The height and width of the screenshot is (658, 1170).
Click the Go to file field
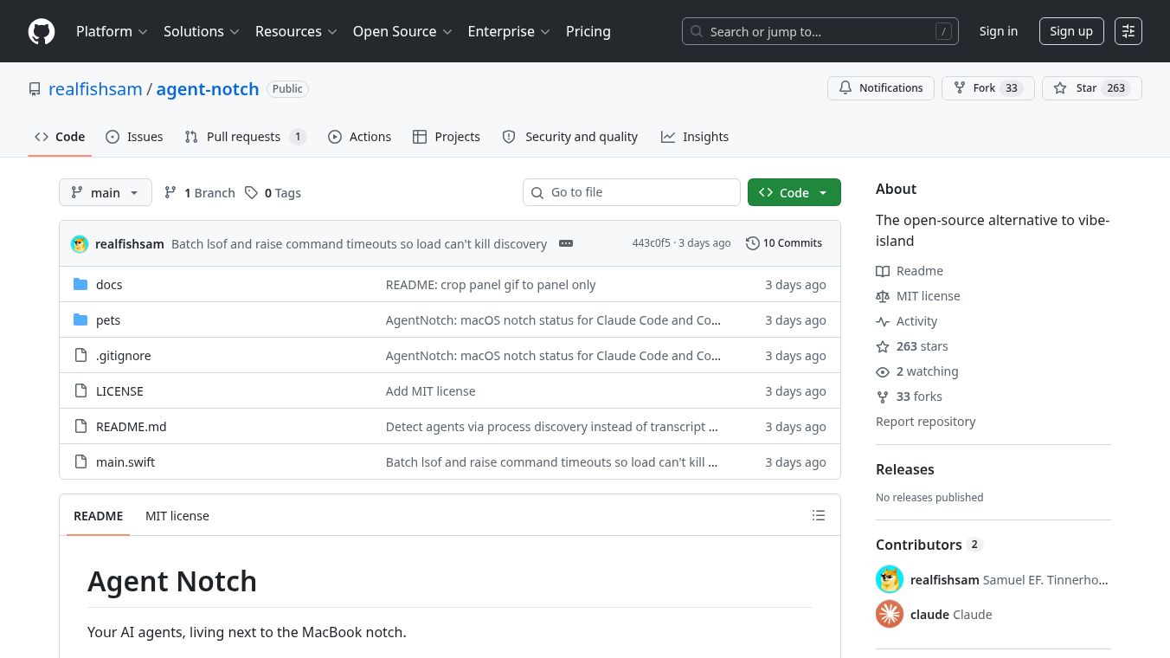(x=632, y=192)
